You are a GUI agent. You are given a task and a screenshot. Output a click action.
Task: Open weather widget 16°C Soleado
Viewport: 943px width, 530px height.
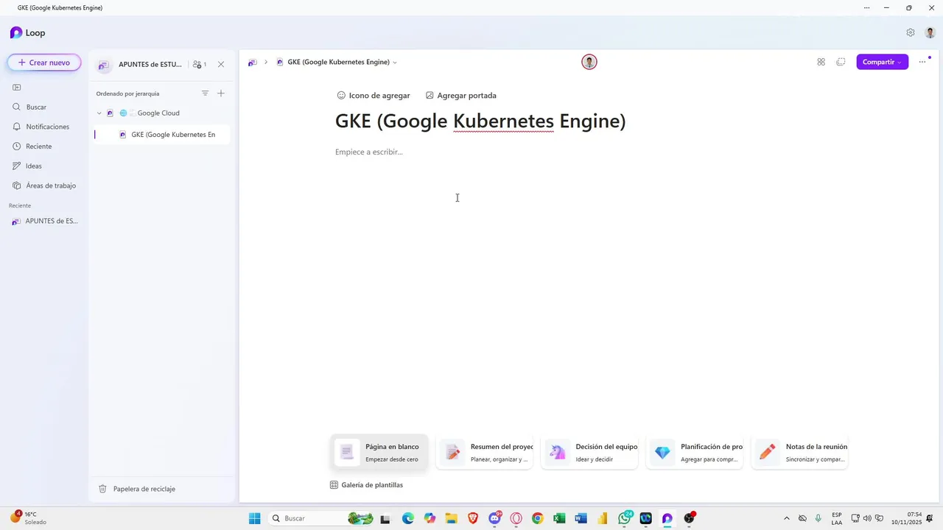click(x=28, y=518)
